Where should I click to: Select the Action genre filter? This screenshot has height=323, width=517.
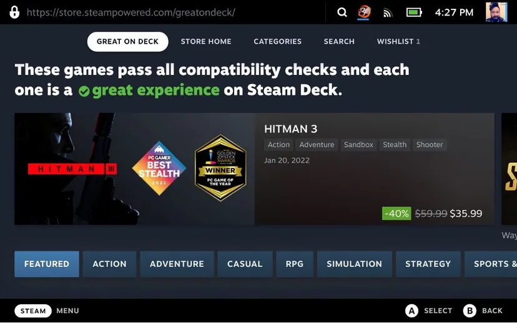coord(109,264)
